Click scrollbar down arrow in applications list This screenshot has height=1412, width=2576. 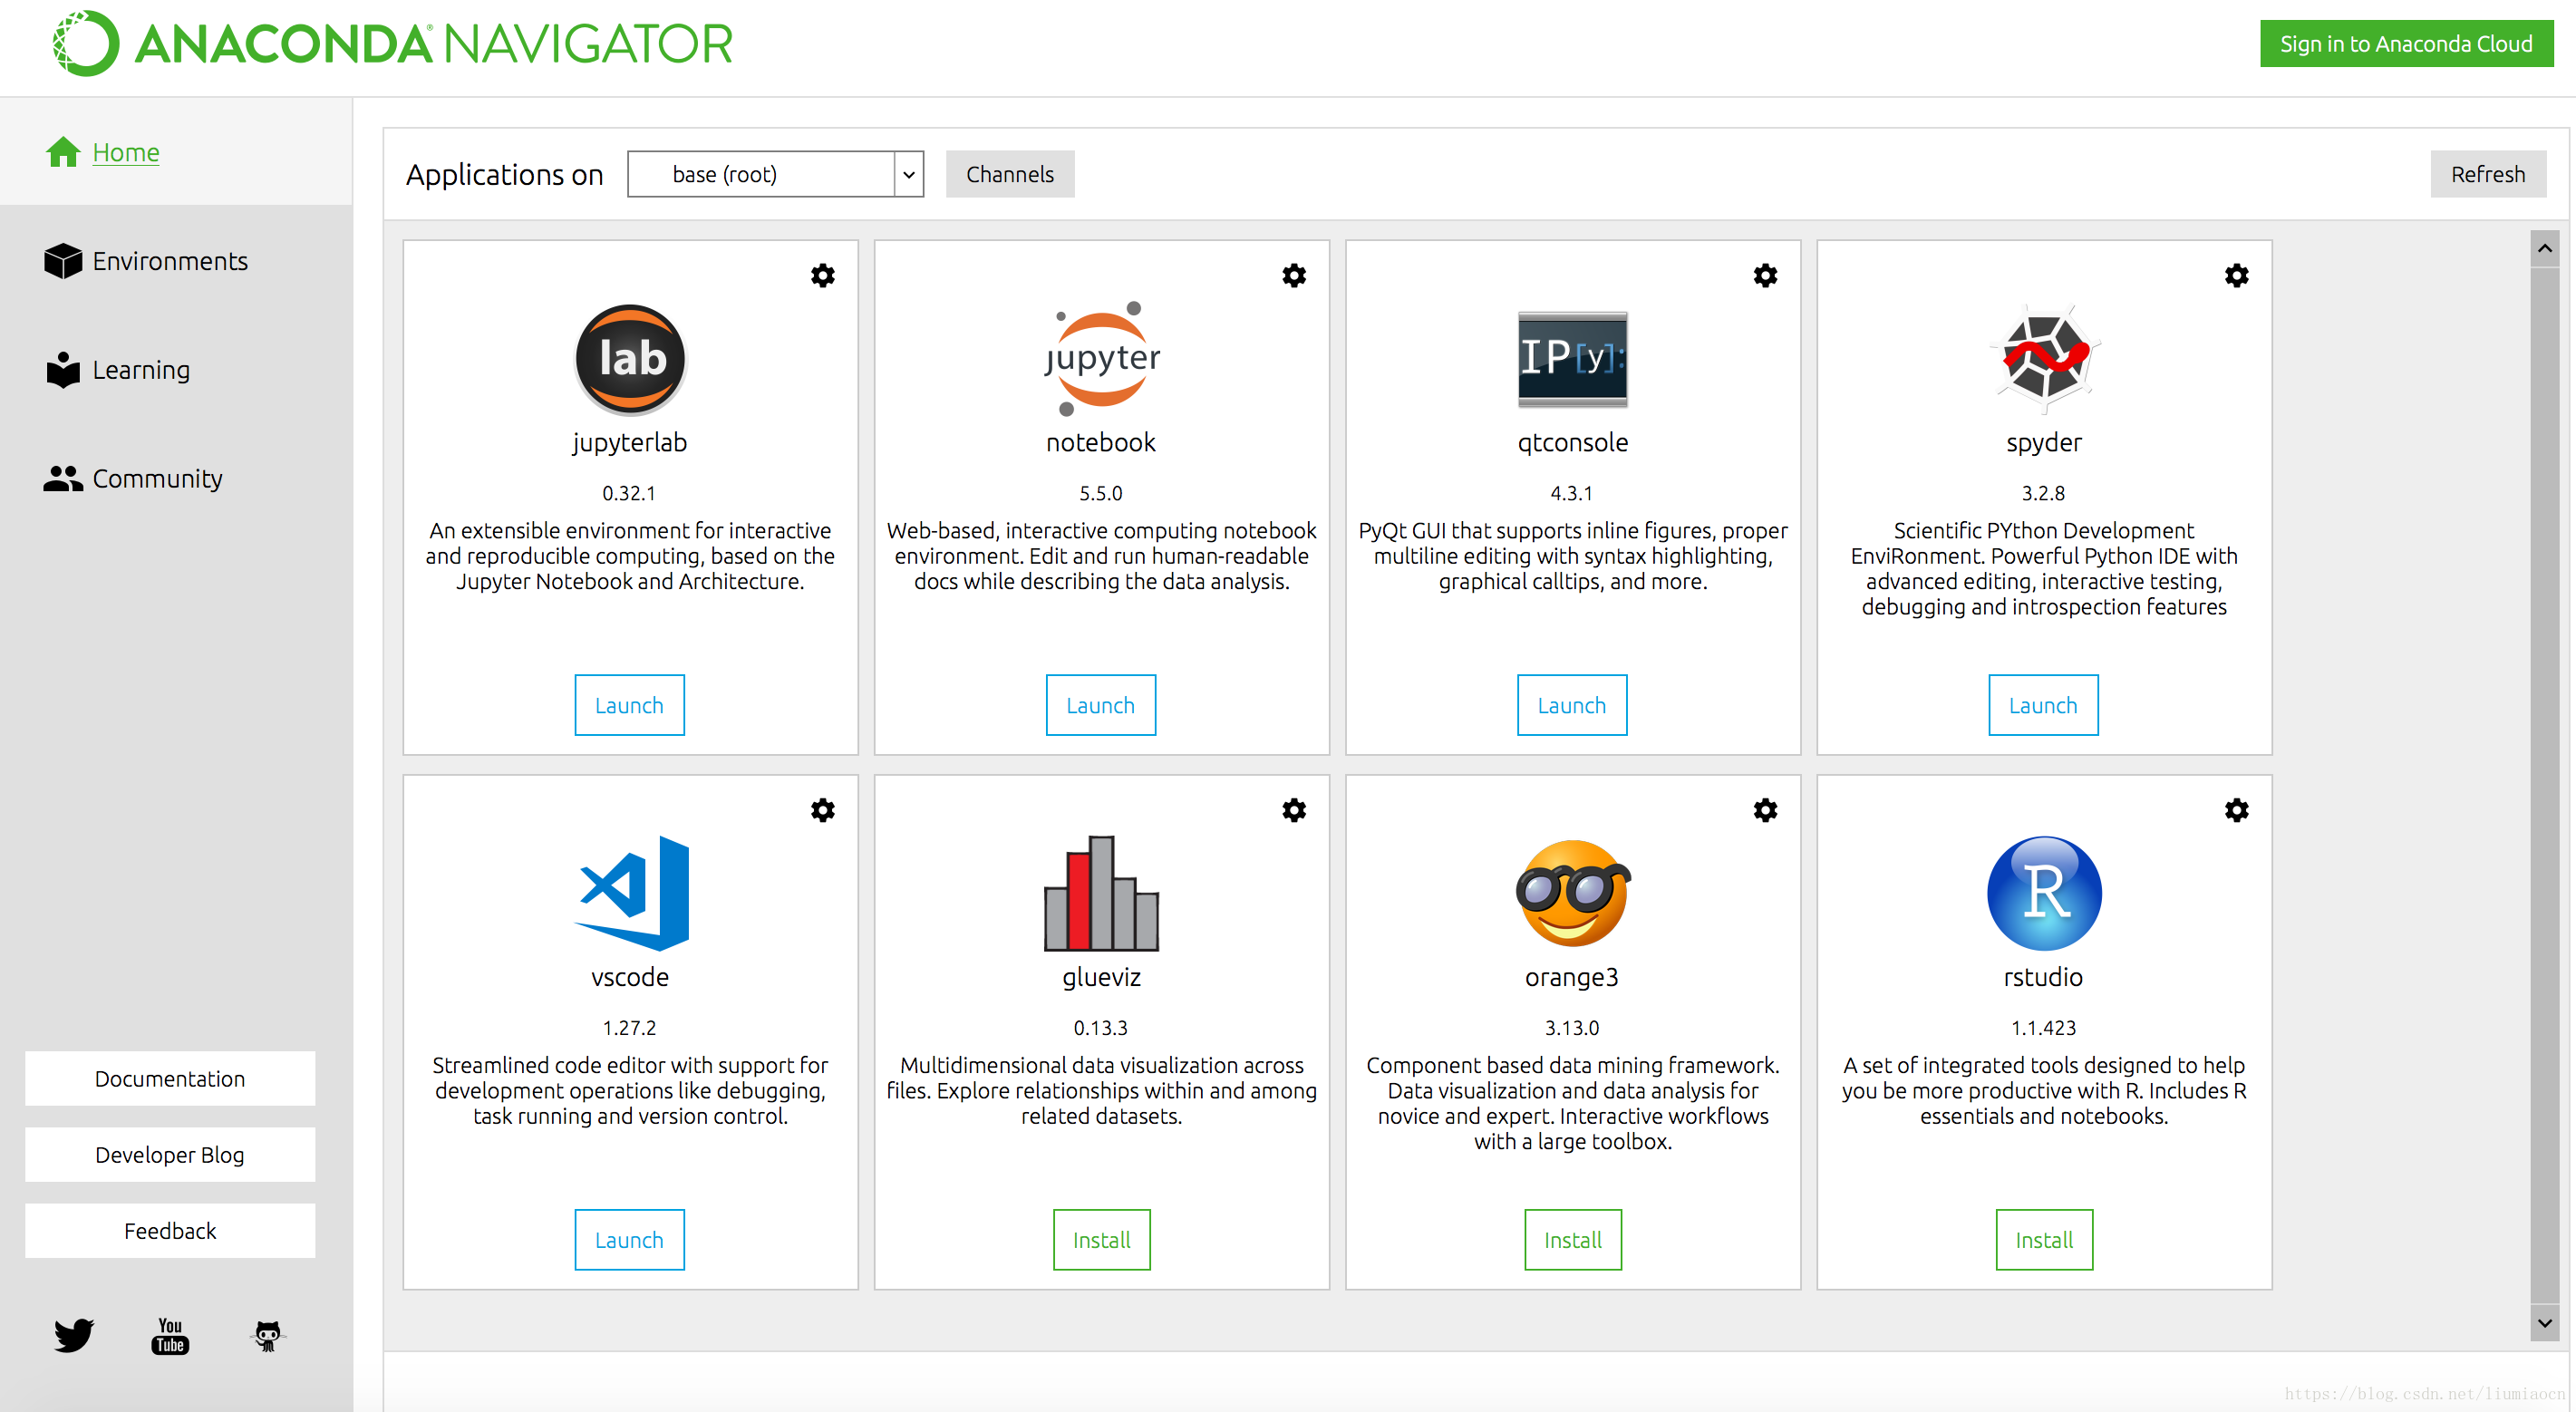tap(2544, 1322)
